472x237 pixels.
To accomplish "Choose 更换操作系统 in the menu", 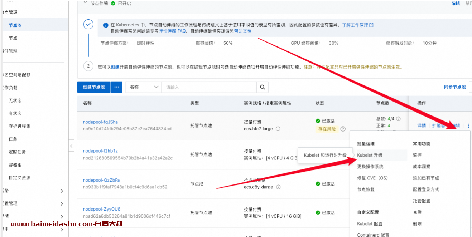I will [x=370, y=167].
